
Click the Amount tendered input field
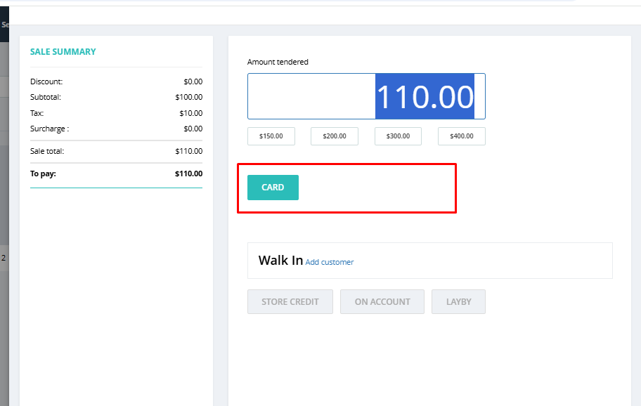click(365, 96)
